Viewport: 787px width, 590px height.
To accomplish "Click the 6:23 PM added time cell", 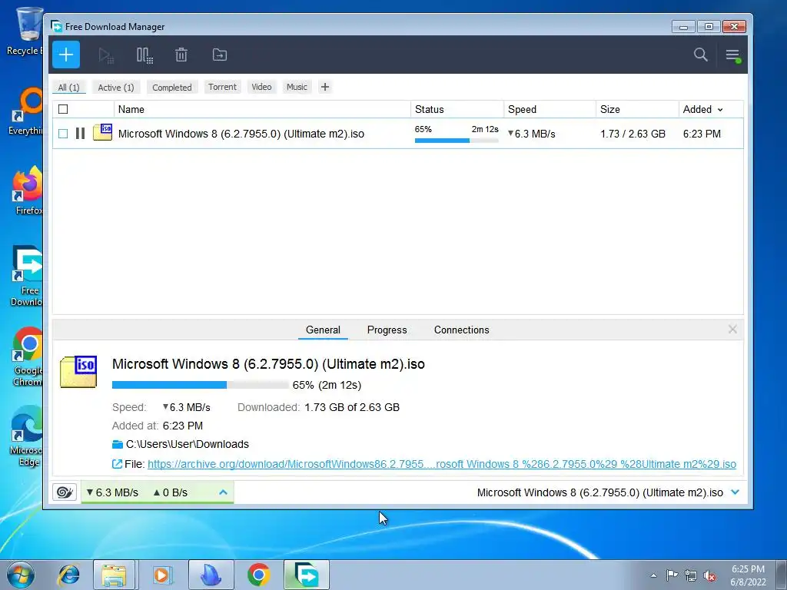I will (x=702, y=134).
